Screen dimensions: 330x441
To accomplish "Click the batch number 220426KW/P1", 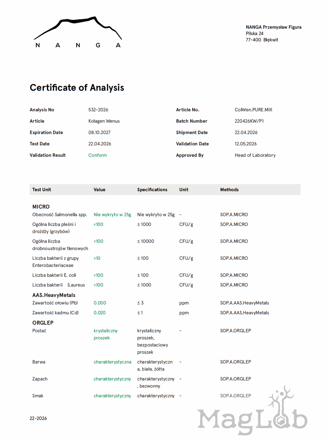I will pyautogui.click(x=249, y=121).
